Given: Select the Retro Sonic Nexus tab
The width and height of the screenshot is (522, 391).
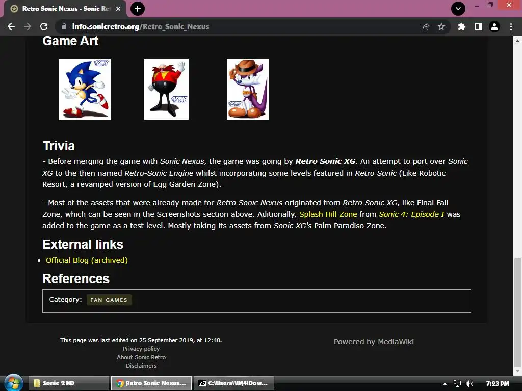Looking at the screenshot, I should point(65,9).
